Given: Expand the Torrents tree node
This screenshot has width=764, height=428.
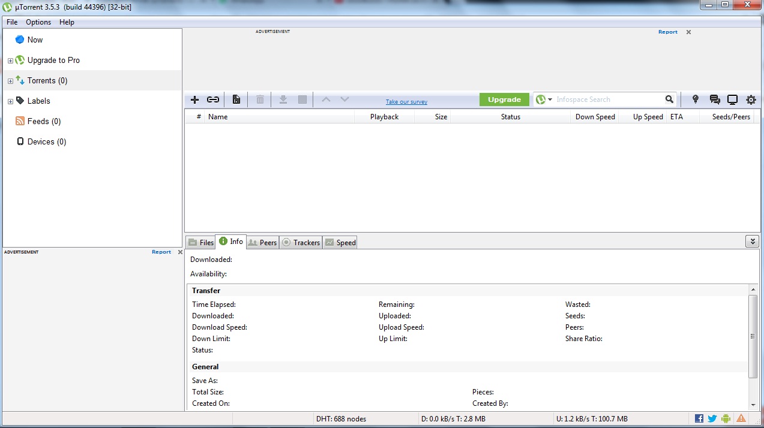Looking at the screenshot, I should click(x=10, y=81).
